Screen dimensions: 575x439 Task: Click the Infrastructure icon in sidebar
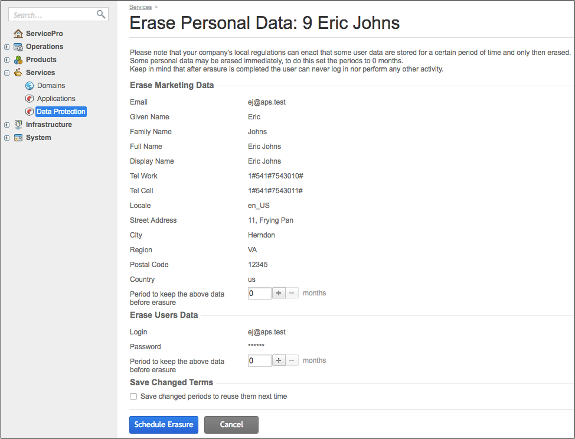[18, 125]
